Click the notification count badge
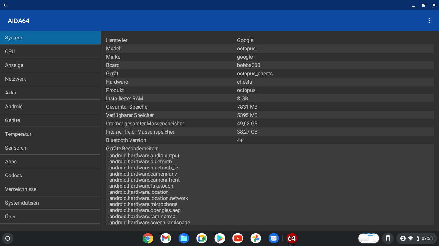 [403, 238]
